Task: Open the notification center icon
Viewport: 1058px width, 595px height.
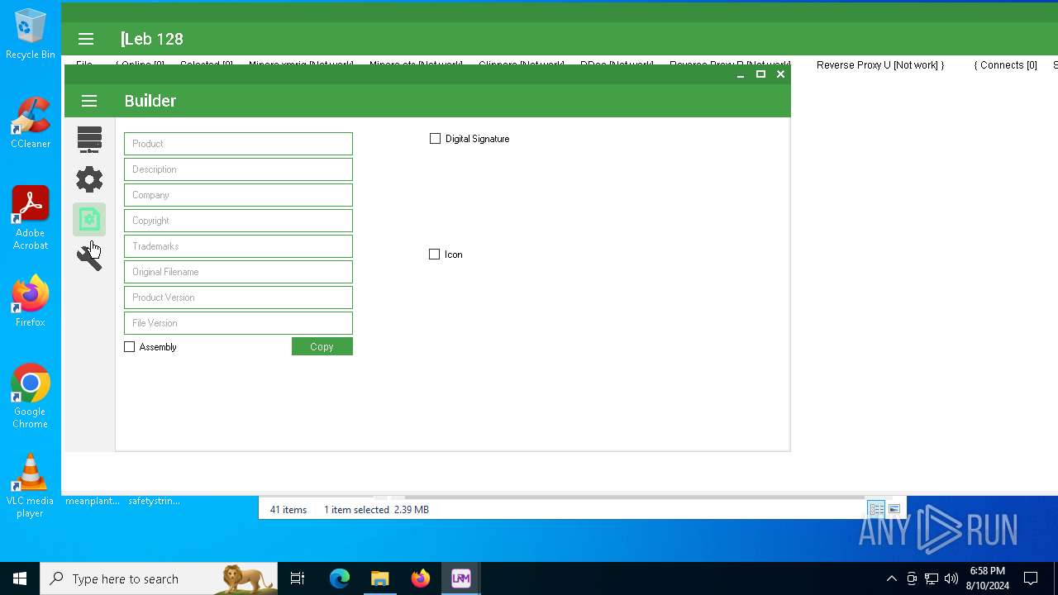Action: click(1031, 578)
